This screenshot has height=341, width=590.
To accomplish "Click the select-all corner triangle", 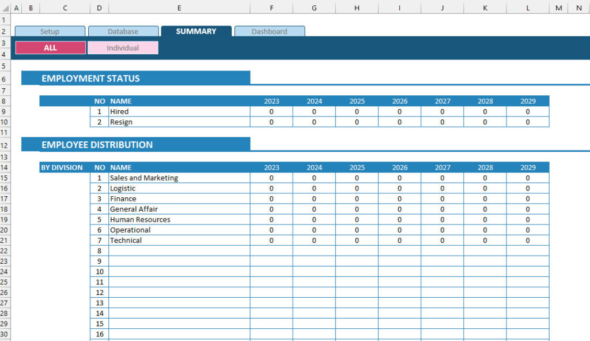I will click(x=5, y=8).
